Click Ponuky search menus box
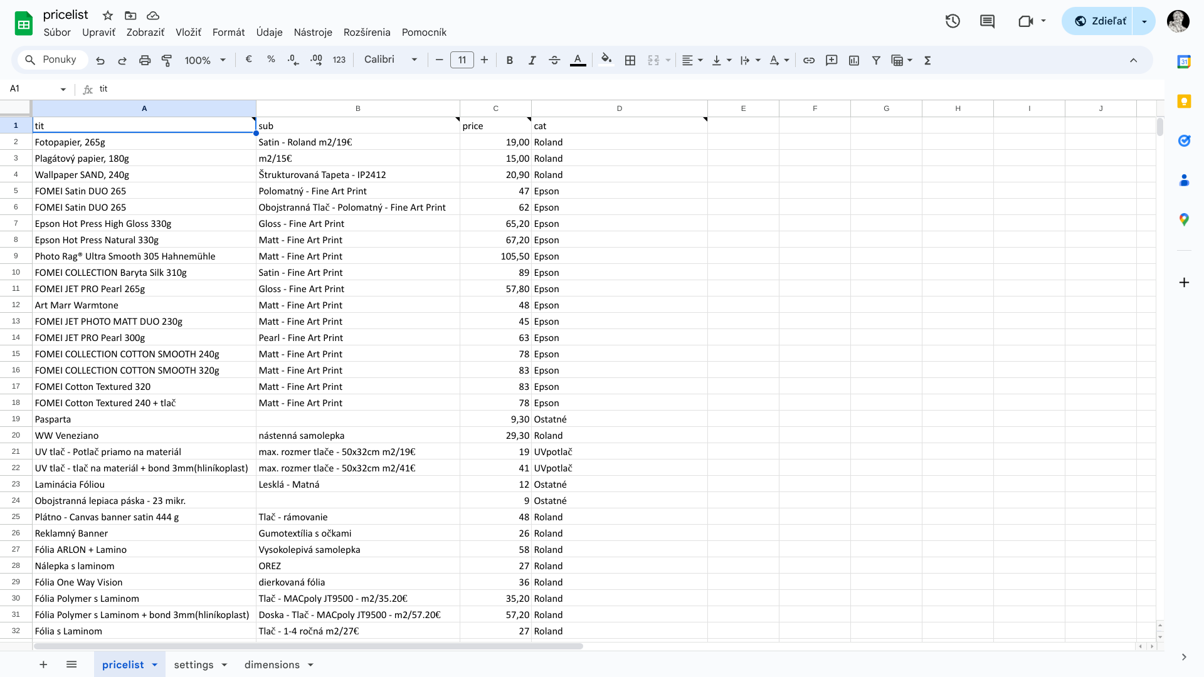The image size is (1204, 677). pos(53,60)
